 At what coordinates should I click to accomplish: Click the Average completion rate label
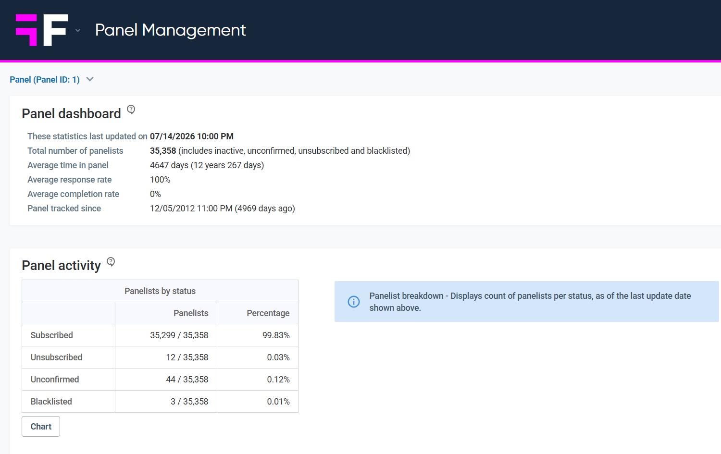coord(73,194)
